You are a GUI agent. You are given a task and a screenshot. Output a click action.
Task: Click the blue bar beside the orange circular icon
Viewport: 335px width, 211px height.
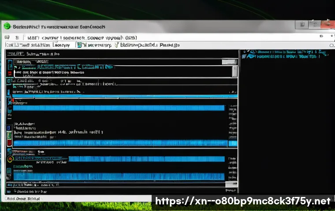tap(146, 159)
